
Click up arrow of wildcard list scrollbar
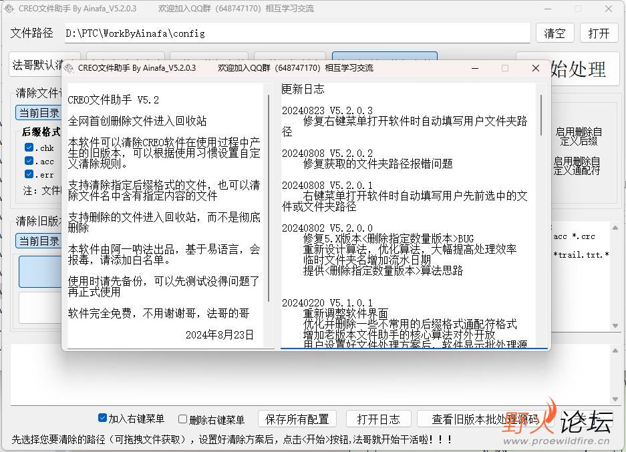coord(615,228)
